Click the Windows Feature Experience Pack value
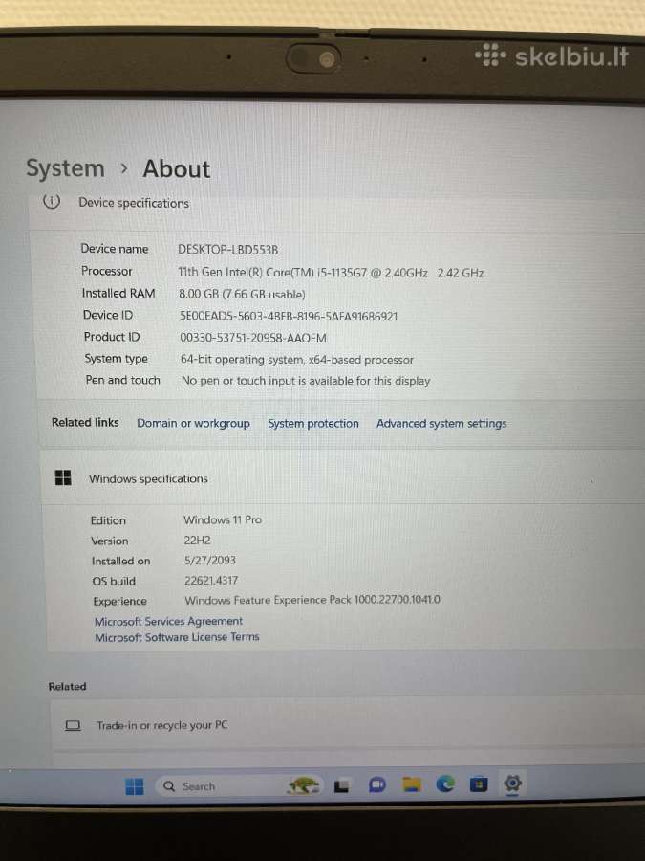The image size is (645, 861). tap(312, 600)
